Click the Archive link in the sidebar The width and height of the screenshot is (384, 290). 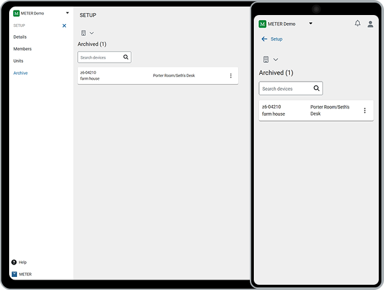(x=20, y=73)
